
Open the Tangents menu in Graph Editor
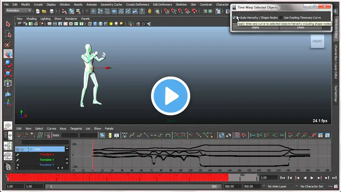(x=76, y=129)
